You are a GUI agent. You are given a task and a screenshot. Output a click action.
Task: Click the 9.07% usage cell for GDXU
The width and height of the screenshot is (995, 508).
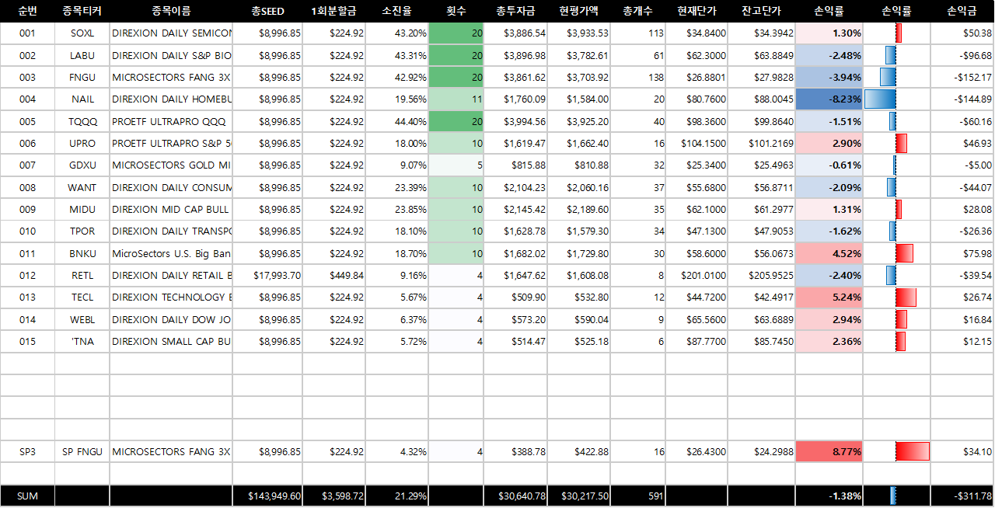coord(396,165)
